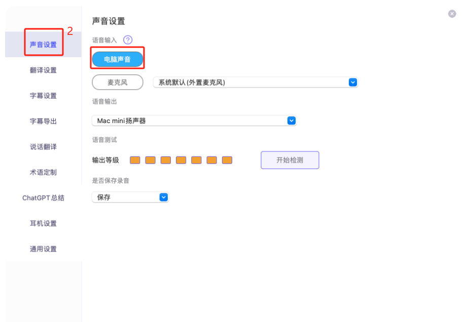
Task: Go to 字幕设置 section
Action: click(43, 96)
